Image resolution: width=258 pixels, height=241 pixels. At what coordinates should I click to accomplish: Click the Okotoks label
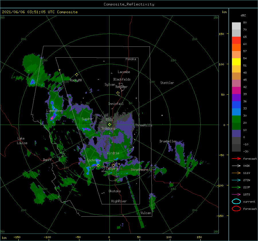tap(115, 191)
